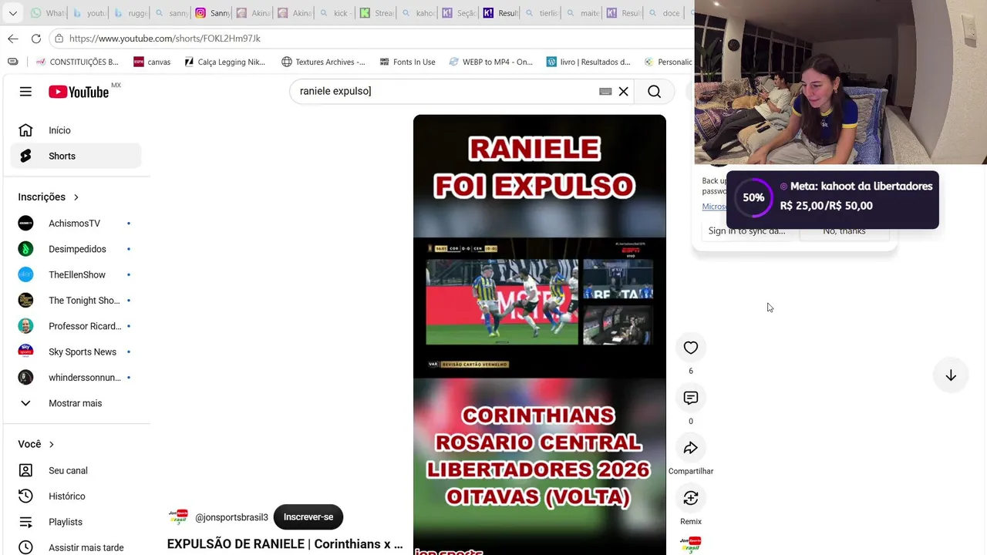Open Assistir mais tarde in sidebar
The width and height of the screenshot is (987, 555).
tap(76, 547)
